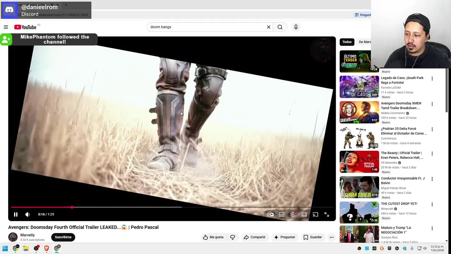Cast video to a device
This screenshot has width=451, height=254.
[315, 214]
